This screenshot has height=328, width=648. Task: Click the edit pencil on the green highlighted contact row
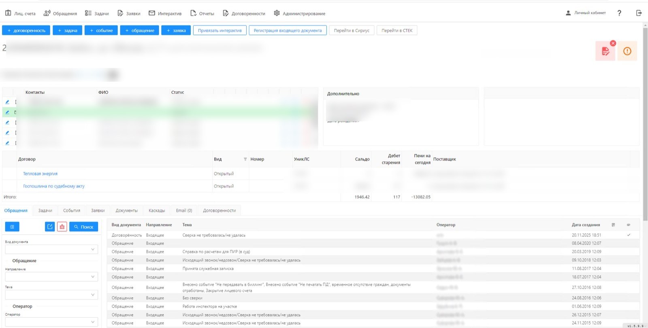coord(7,112)
